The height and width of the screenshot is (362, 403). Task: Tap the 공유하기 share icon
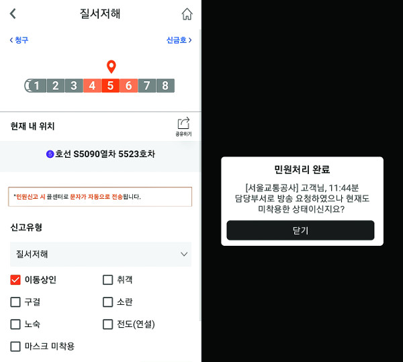pyautogui.click(x=183, y=126)
